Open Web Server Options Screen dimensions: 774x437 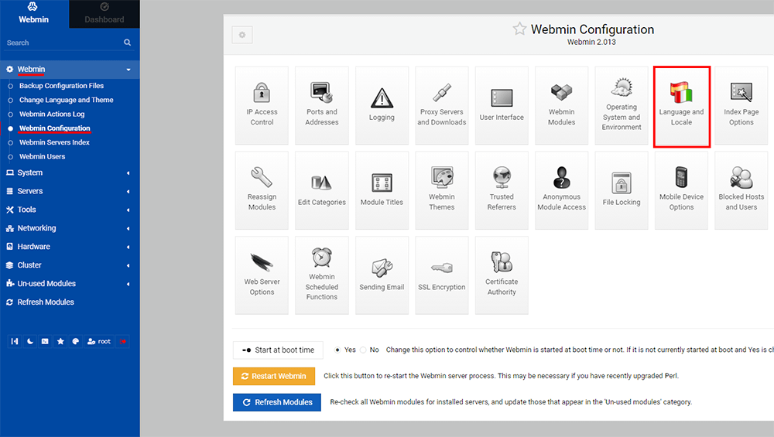(262, 275)
